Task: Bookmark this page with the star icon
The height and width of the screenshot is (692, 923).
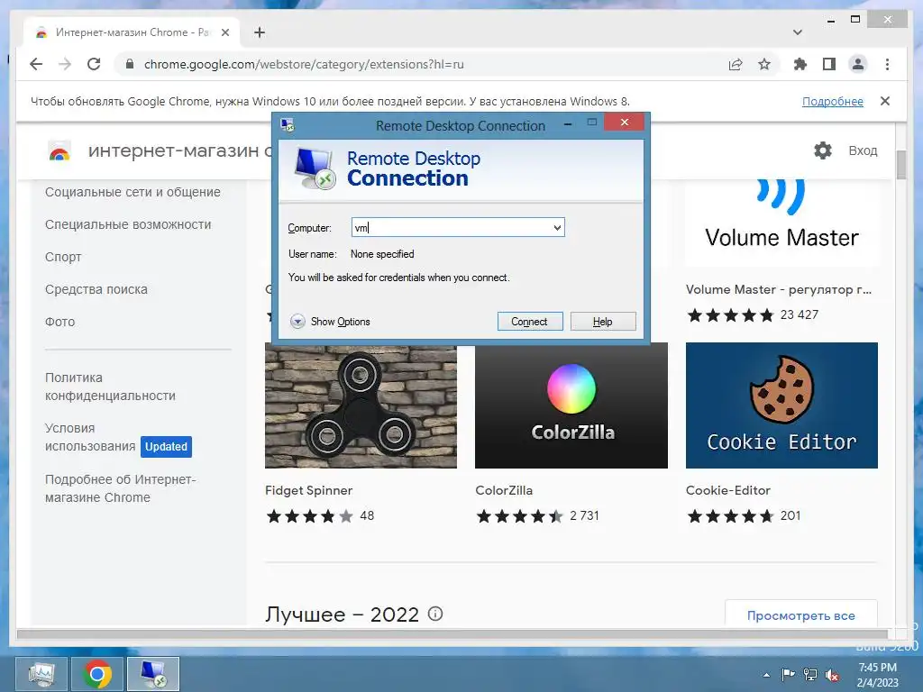Action: (x=764, y=64)
